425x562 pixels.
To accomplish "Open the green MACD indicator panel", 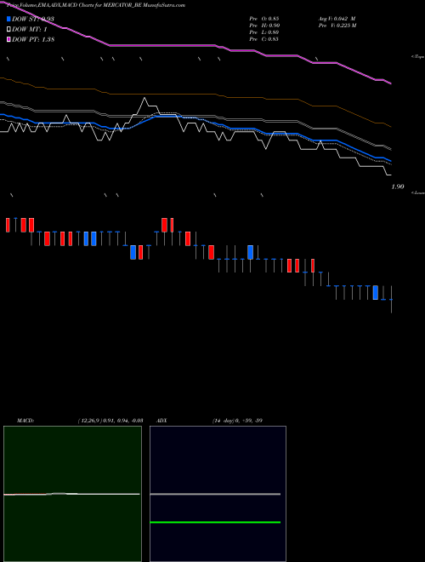I will pyautogui.click(x=72, y=494).
